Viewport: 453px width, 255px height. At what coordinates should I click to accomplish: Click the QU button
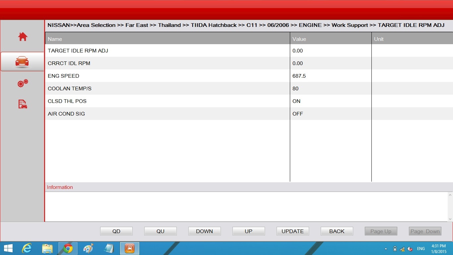pyautogui.click(x=161, y=231)
